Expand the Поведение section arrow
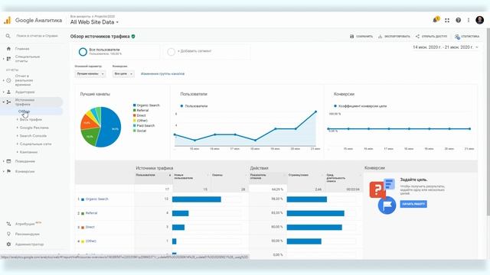Image resolution: width=490 pixels, height=275 pixels. 3,161
